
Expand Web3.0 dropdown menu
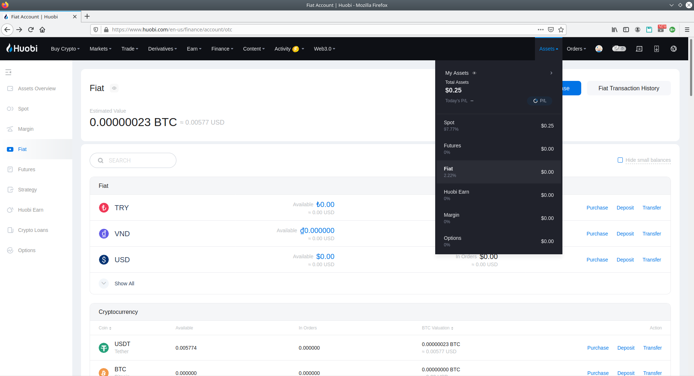tap(325, 49)
